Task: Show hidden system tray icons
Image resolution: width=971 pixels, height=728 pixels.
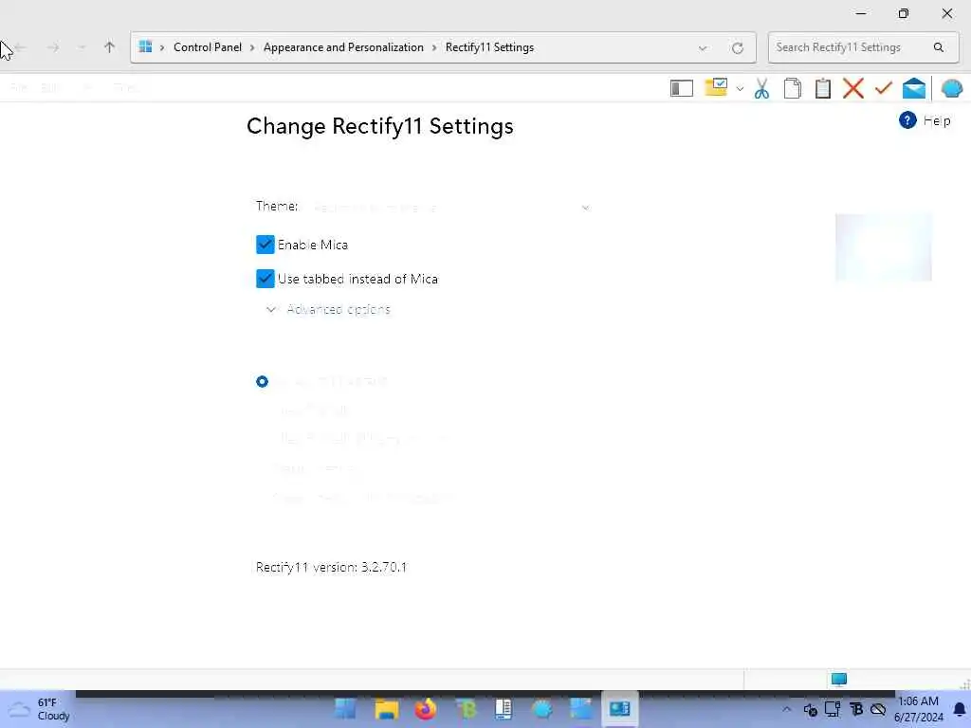Action: (x=786, y=709)
